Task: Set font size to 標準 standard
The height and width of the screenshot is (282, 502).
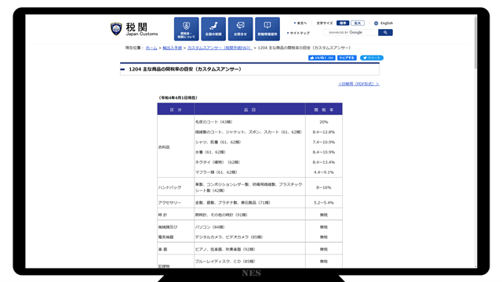Action: click(343, 23)
